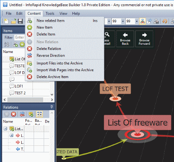Choose Import Files into the Archive
The width and height of the screenshot is (174, 162).
tap(65, 63)
